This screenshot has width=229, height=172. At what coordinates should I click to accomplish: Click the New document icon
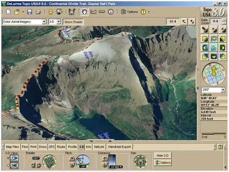pos(9,12)
